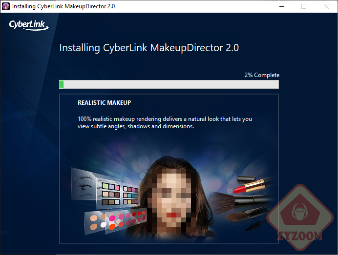
Task: Click the "2% Complete" status text
Action: (262, 75)
